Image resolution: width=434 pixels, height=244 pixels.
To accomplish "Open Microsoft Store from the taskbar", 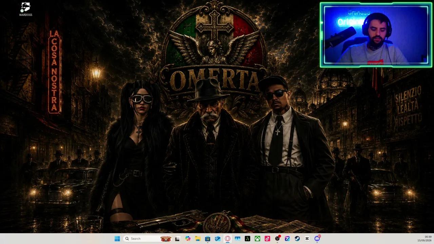I will 208,239.
